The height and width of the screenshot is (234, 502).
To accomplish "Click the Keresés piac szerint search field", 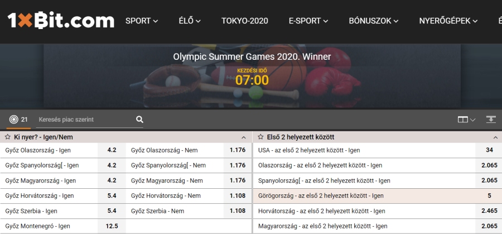I will pos(85,120).
